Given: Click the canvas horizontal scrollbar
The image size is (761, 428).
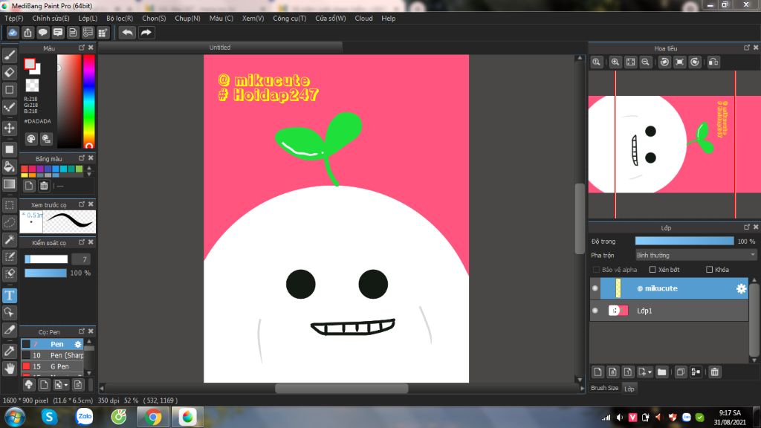Looking at the screenshot, I should pyautogui.click(x=342, y=389).
